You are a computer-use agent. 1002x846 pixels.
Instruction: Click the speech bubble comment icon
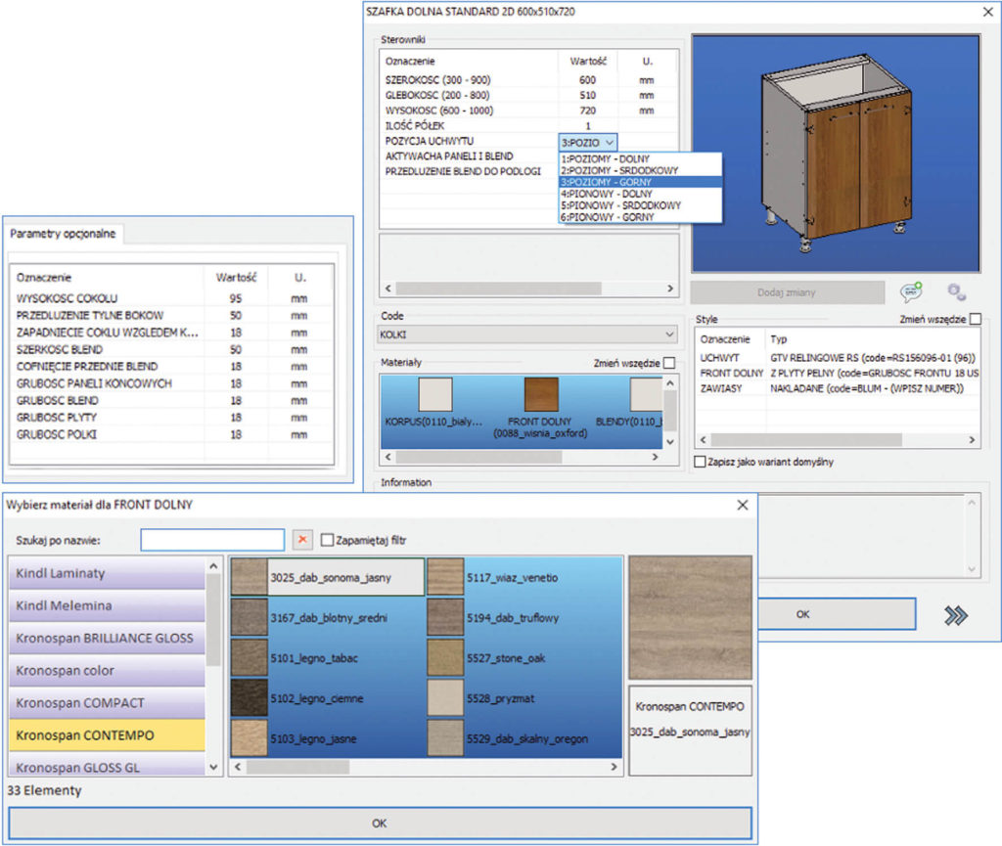[x=911, y=291]
